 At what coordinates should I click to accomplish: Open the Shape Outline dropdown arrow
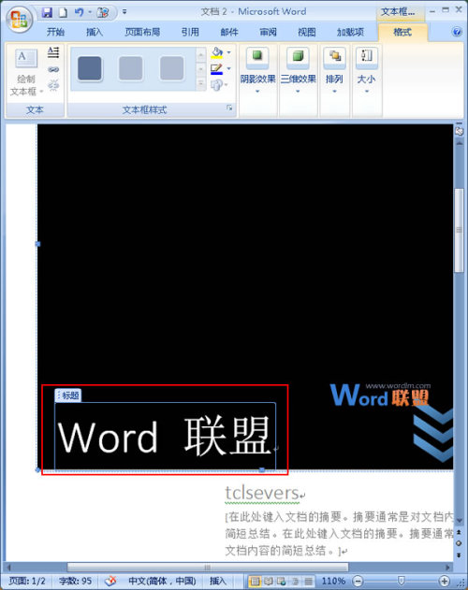coord(228,69)
